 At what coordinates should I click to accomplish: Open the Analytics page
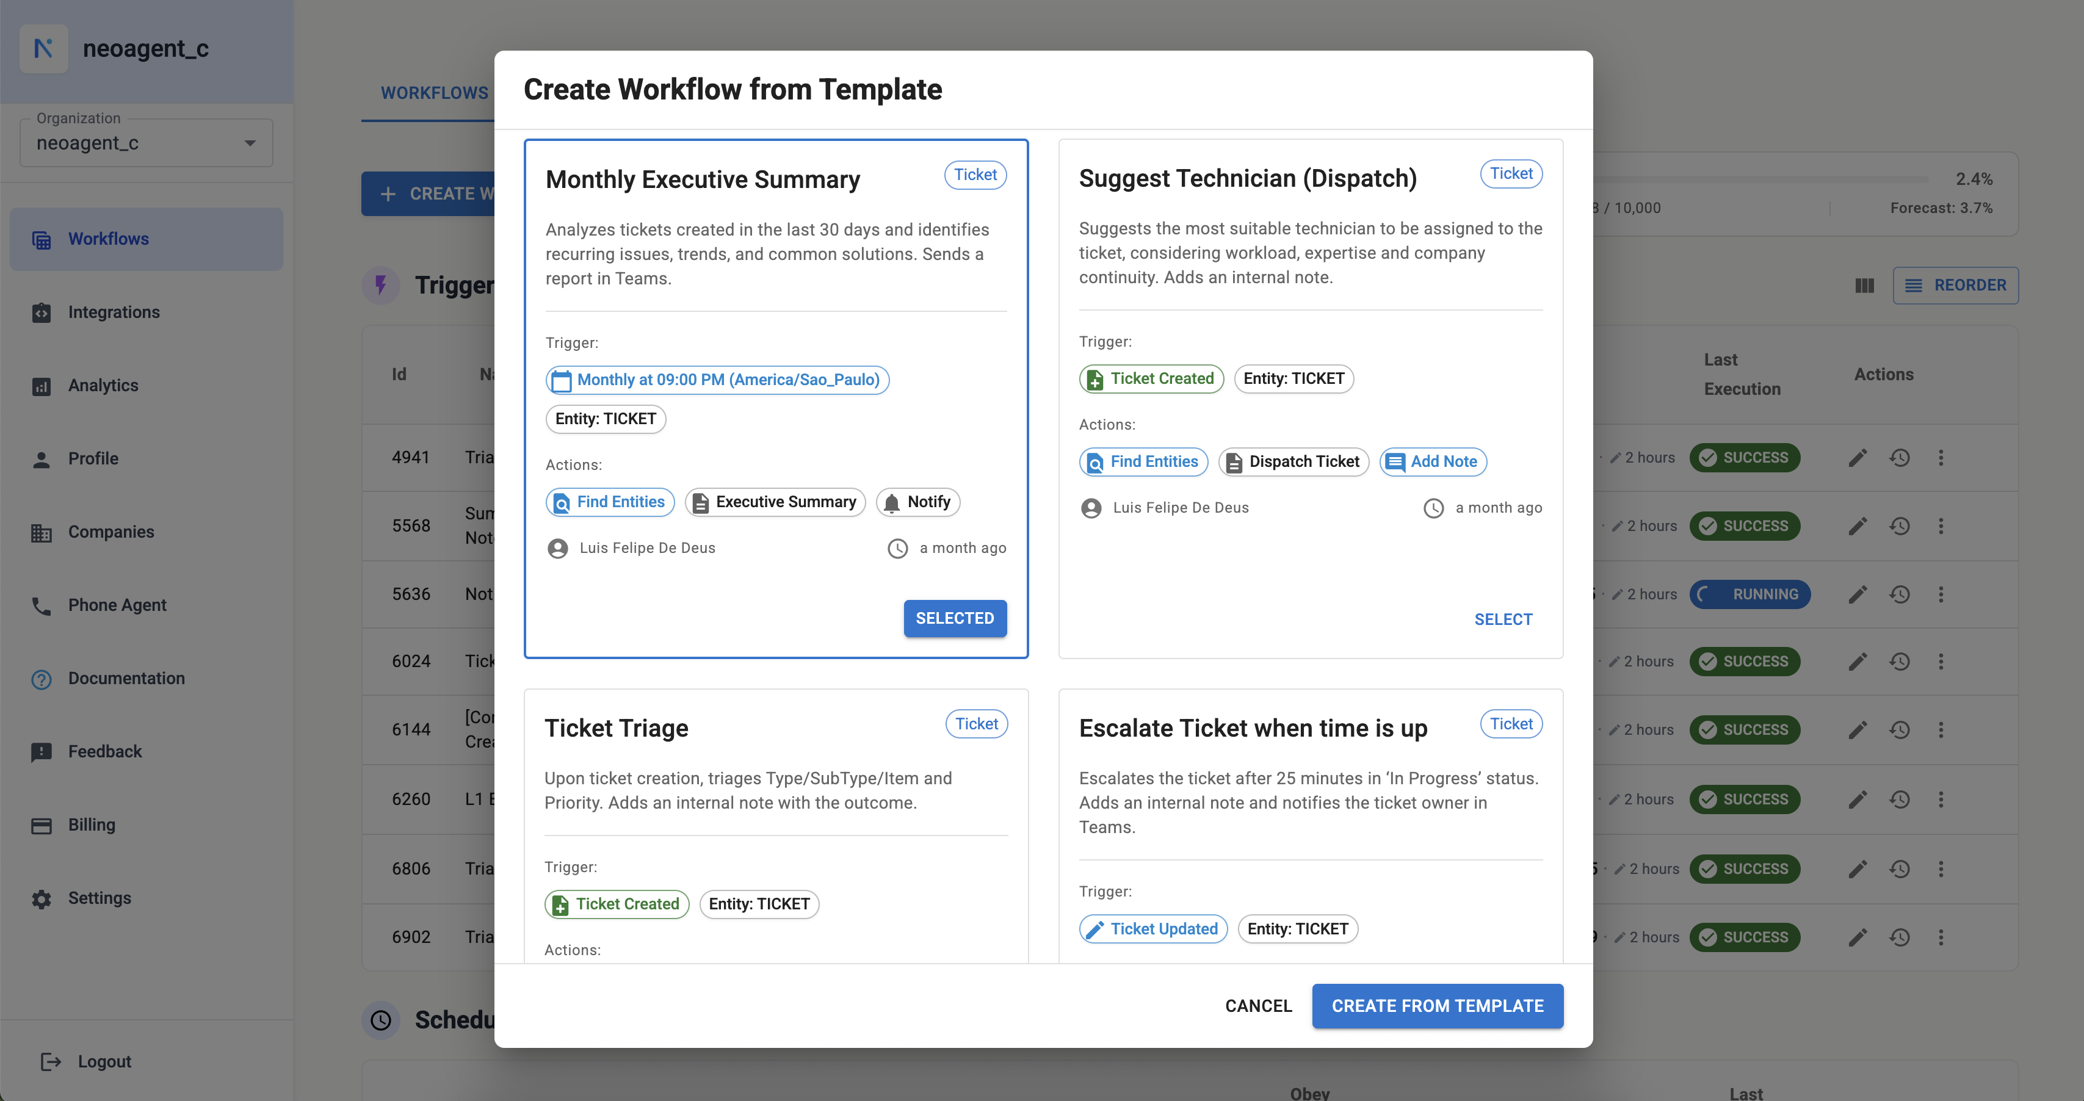[103, 386]
